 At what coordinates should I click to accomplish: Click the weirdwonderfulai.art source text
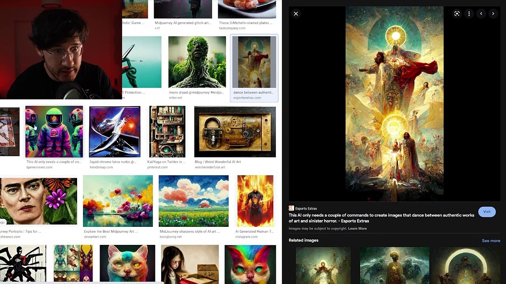click(210, 167)
